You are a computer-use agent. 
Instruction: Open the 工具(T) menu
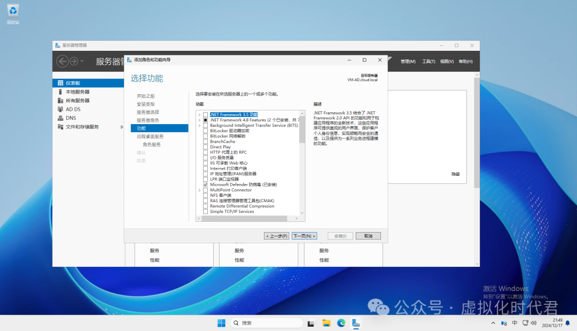tap(428, 61)
